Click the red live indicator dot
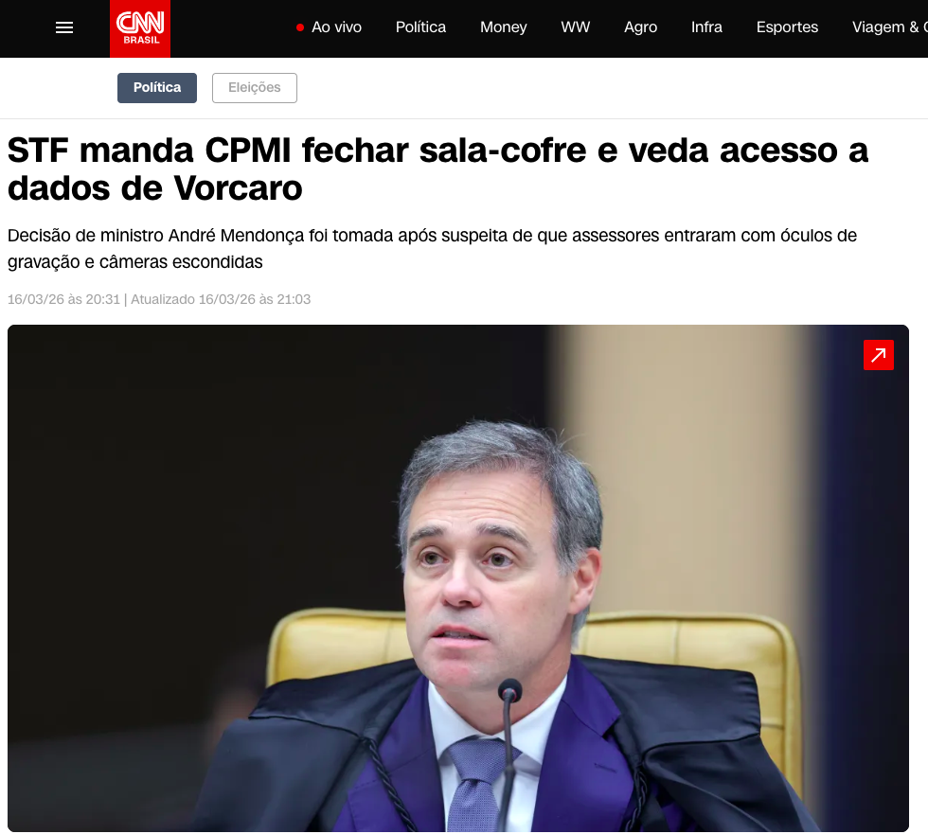 300,27
